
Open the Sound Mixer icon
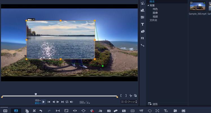pyautogui.click(x=100, y=111)
